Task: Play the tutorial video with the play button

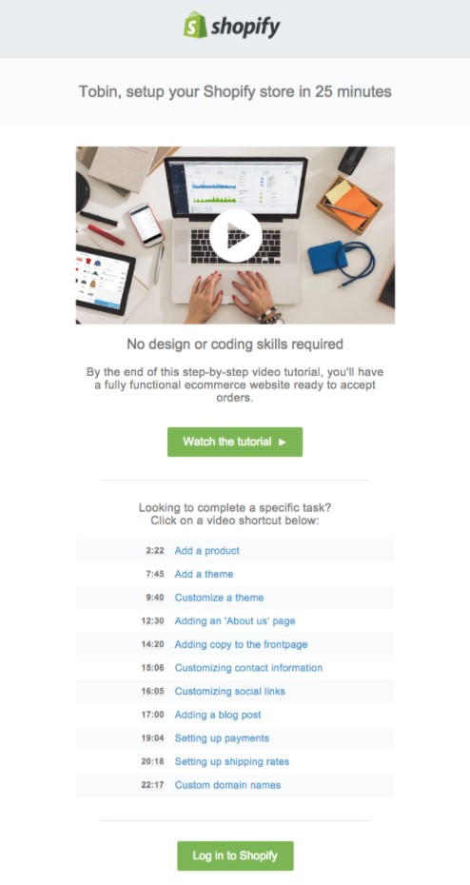Action: [x=235, y=235]
